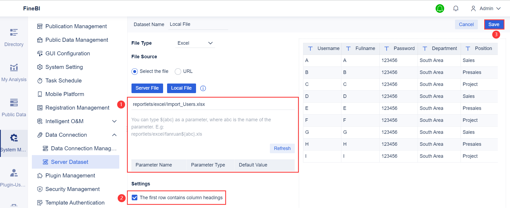The image size is (510, 208).
Task: Click the green message alert icon
Action: [x=440, y=9]
